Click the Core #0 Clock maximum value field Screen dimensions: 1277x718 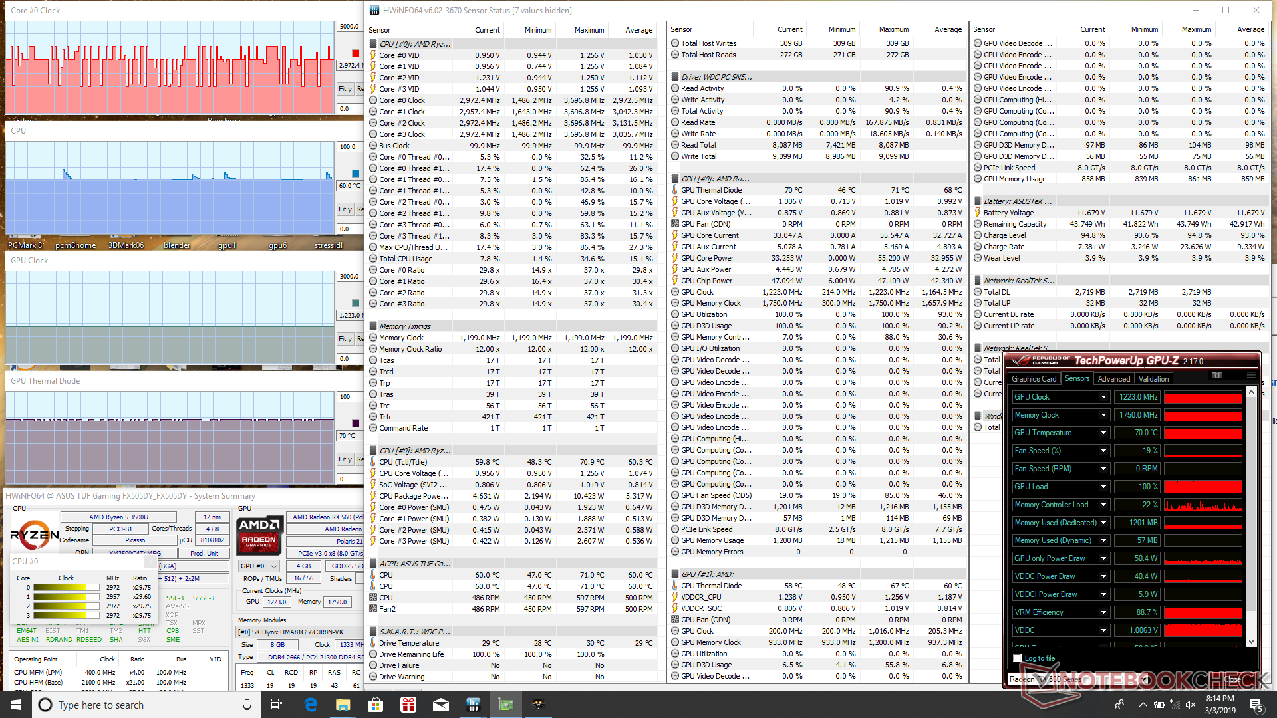[x=349, y=27]
